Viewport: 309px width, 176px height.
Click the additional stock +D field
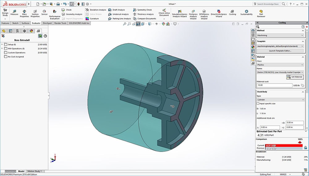(x=294, y=123)
